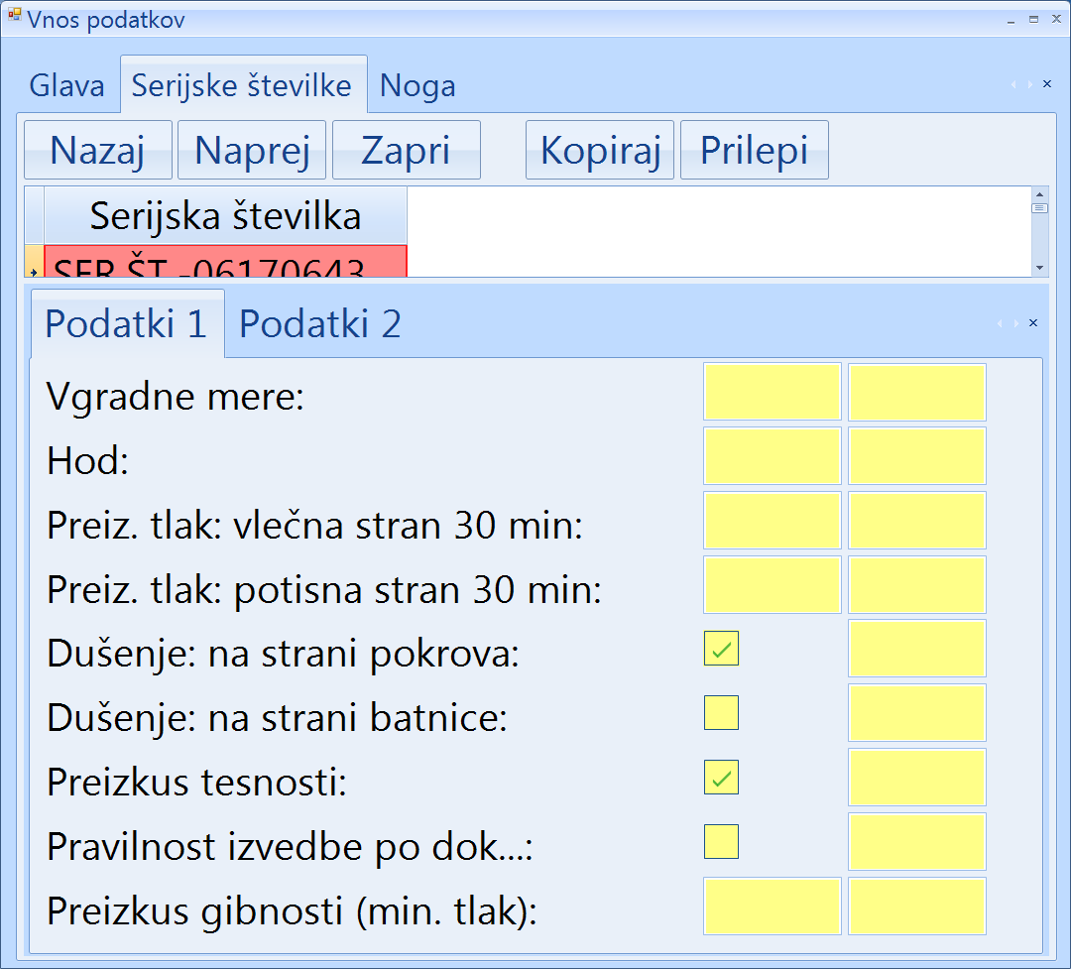Go to the Noga tab
Image resolution: width=1071 pixels, height=969 pixels.
pos(417,86)
